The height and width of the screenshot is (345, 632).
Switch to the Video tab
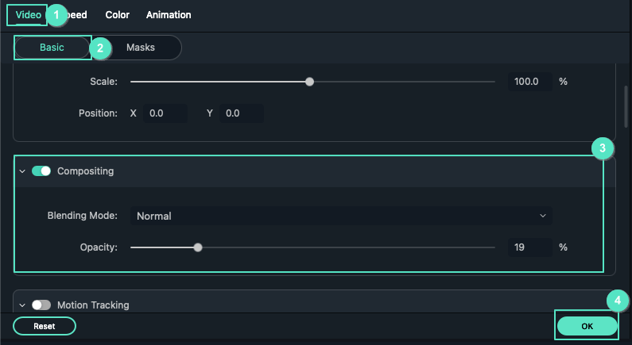click(29, 15)
